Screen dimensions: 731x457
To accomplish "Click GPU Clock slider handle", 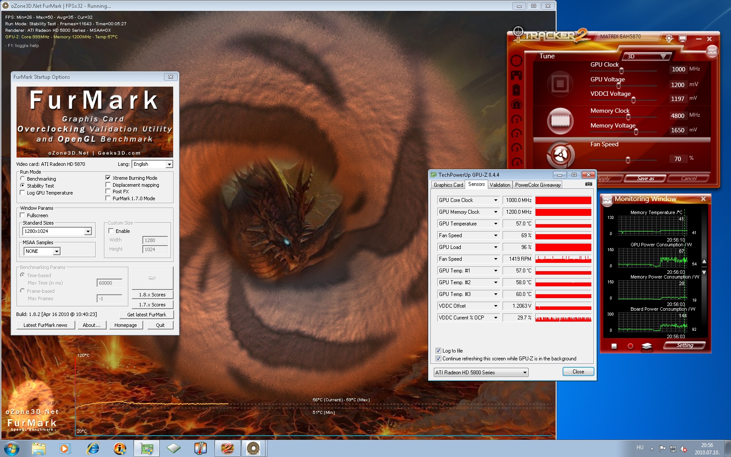I will coord(621,71).
